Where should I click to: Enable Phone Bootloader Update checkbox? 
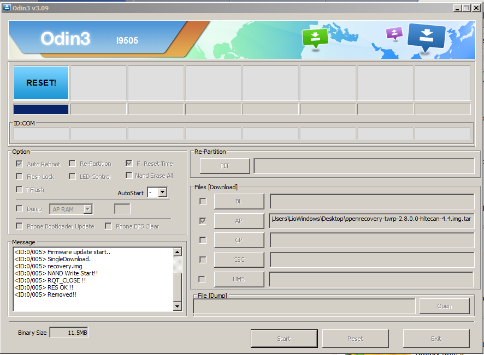pos(19,226)
